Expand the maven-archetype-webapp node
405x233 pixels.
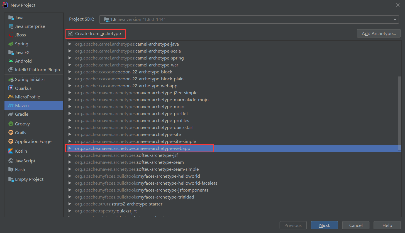(x=70, y=148)
